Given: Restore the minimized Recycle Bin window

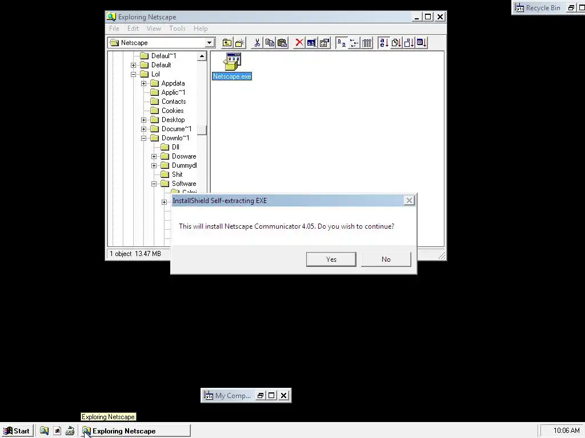Looking at the screenshot, I should [x=571, y=8].
